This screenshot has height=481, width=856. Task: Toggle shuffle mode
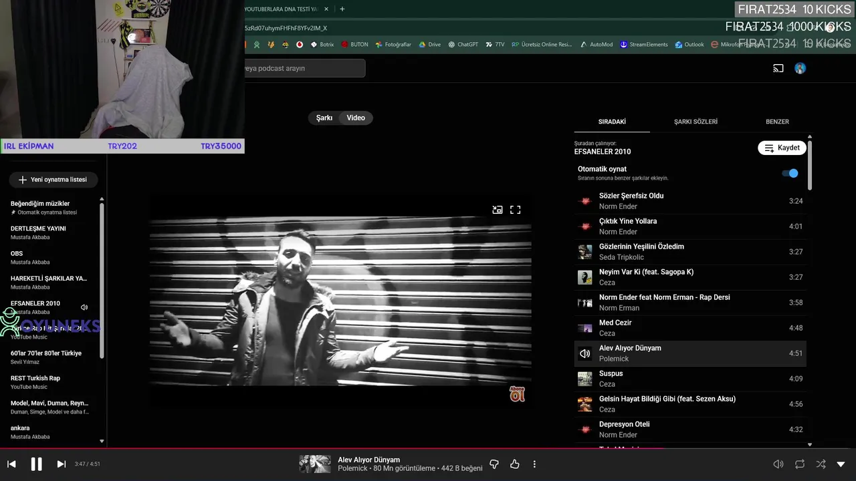pyautogui.click(x=821, y=464)
